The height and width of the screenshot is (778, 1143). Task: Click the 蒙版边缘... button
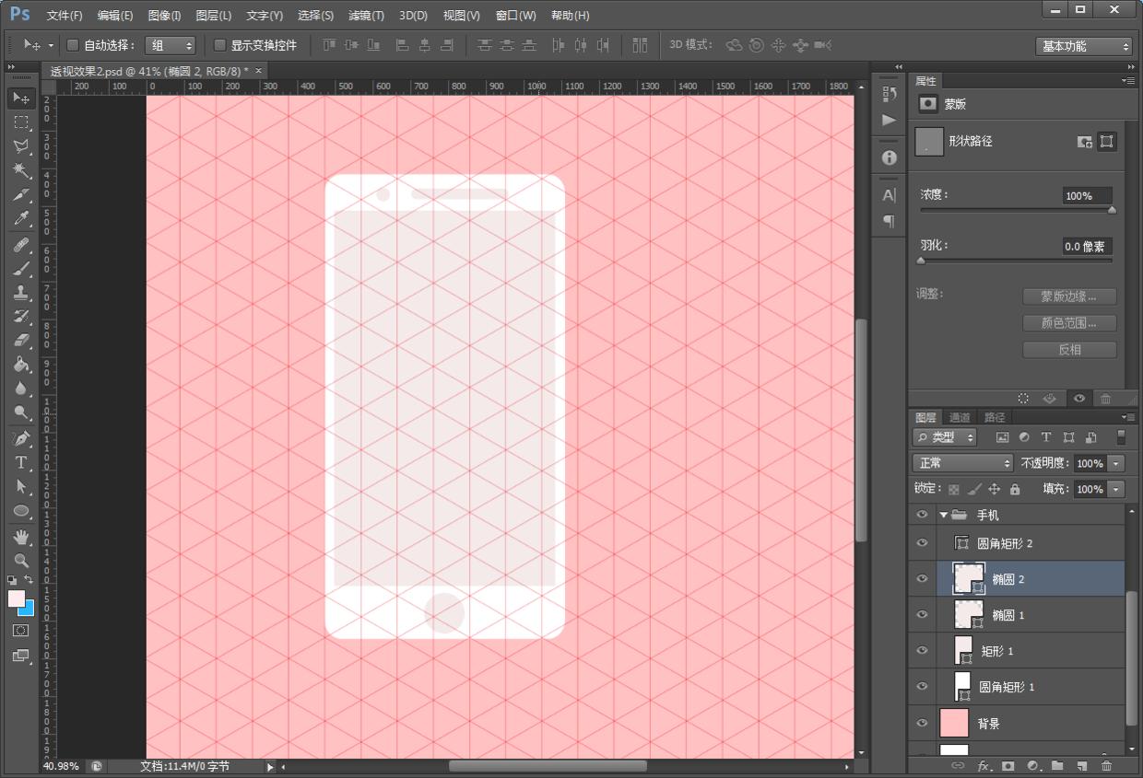[x=1069, y=296]
